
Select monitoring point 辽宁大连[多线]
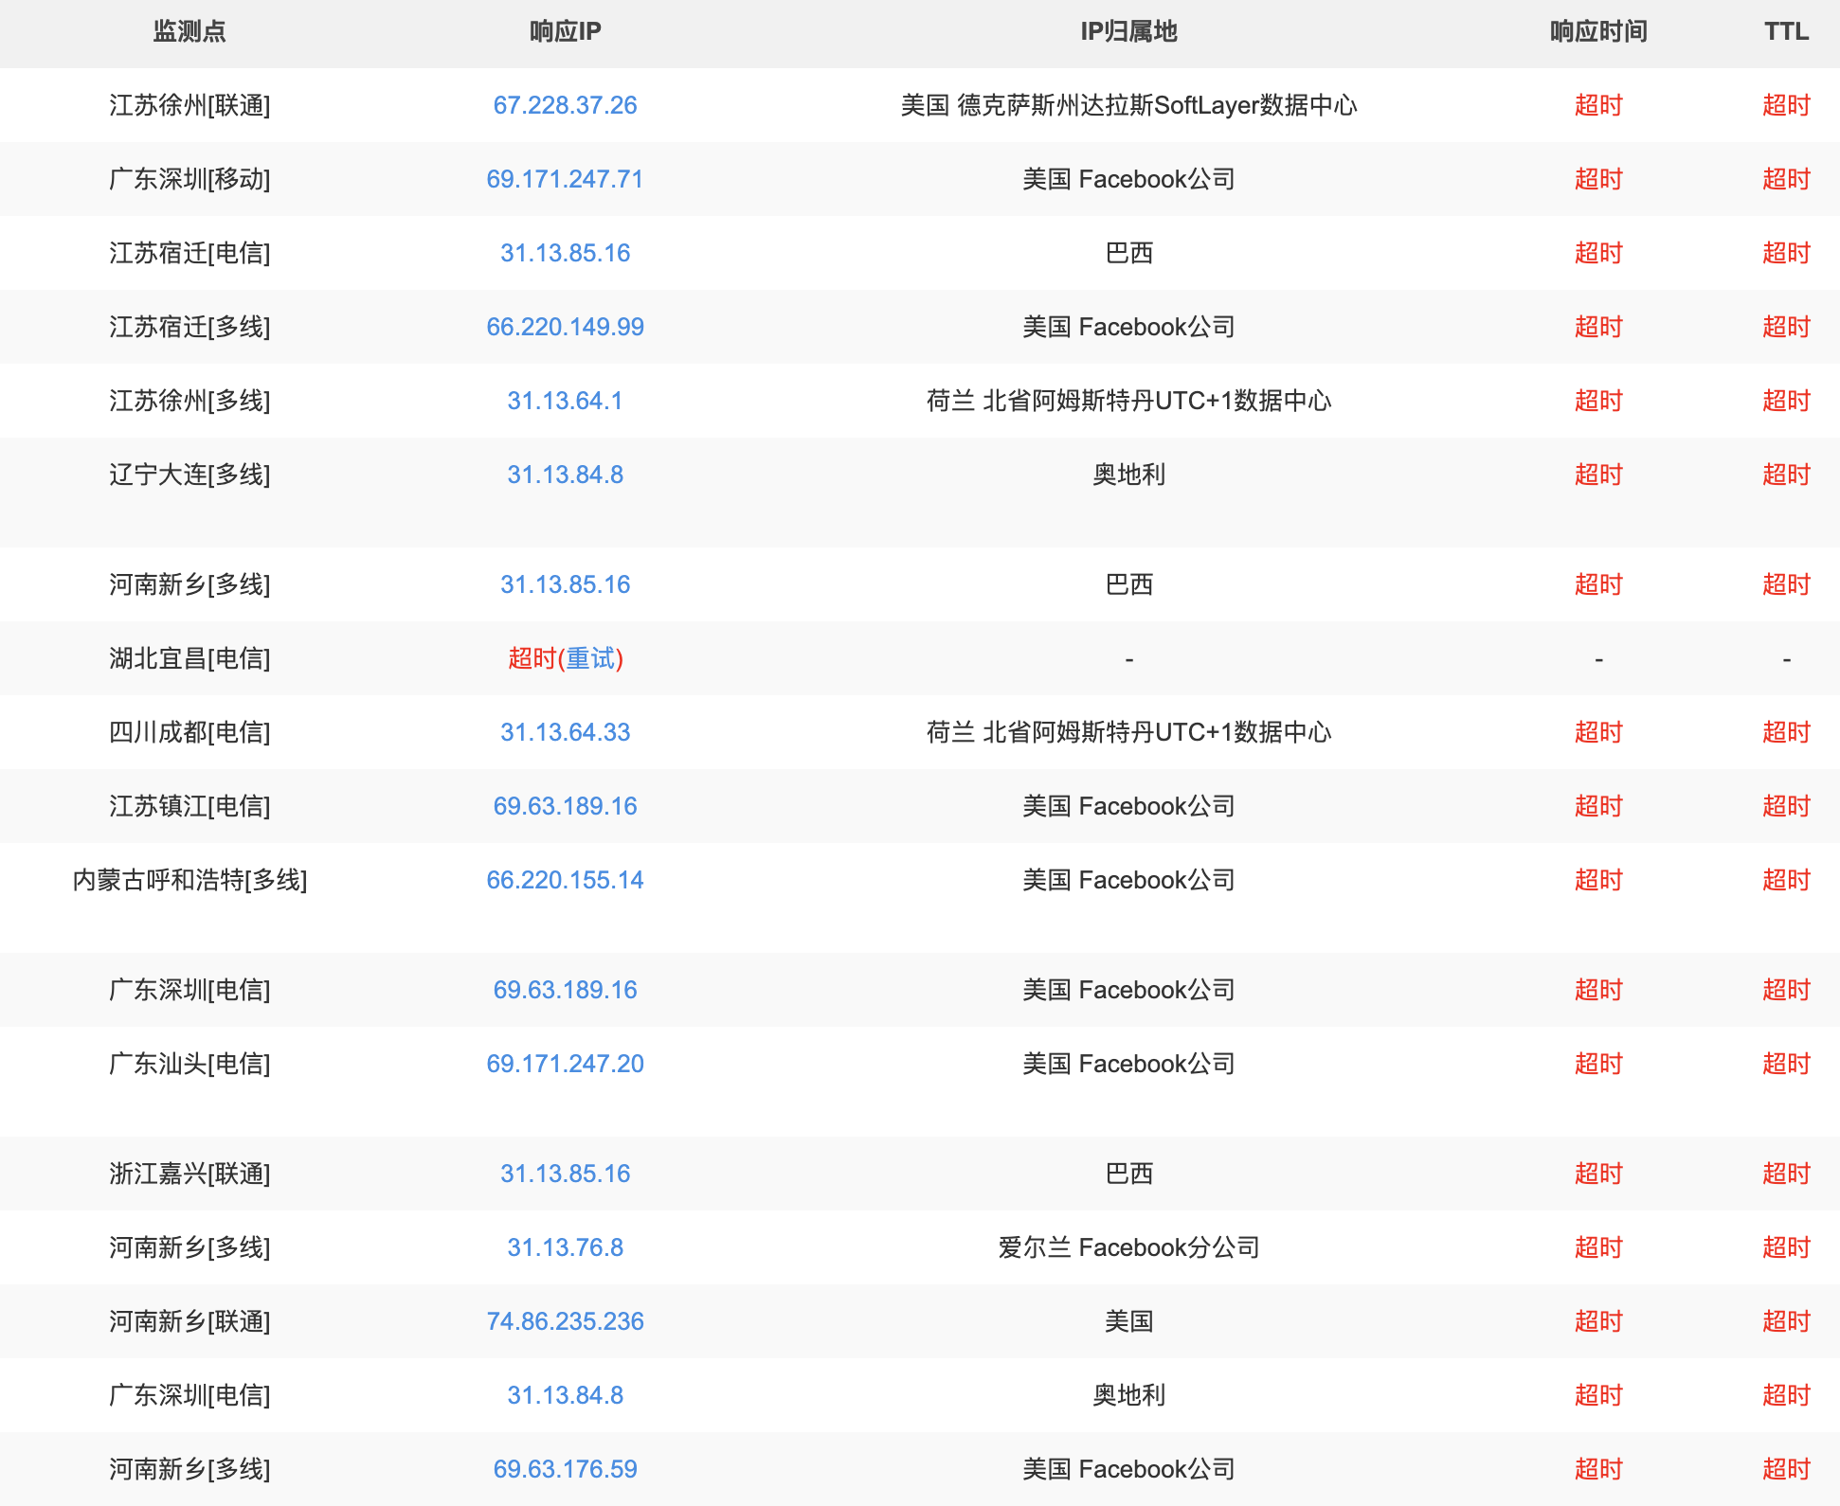(189, 475)
